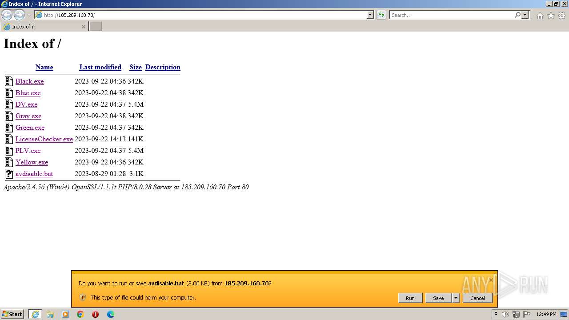Click the file icon beside PLV.exe
This screenshot has height=320, width=569.
9,150
